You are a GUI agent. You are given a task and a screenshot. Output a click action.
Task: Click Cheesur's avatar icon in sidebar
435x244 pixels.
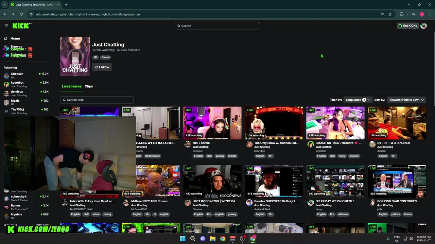pos(6,76)
